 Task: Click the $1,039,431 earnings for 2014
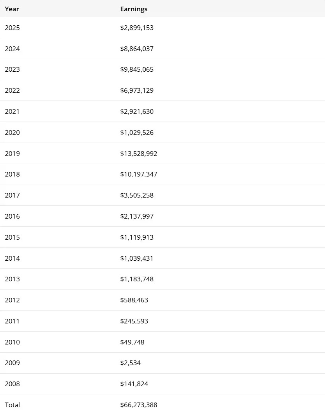pyautogui.click(x=136, y=258)
